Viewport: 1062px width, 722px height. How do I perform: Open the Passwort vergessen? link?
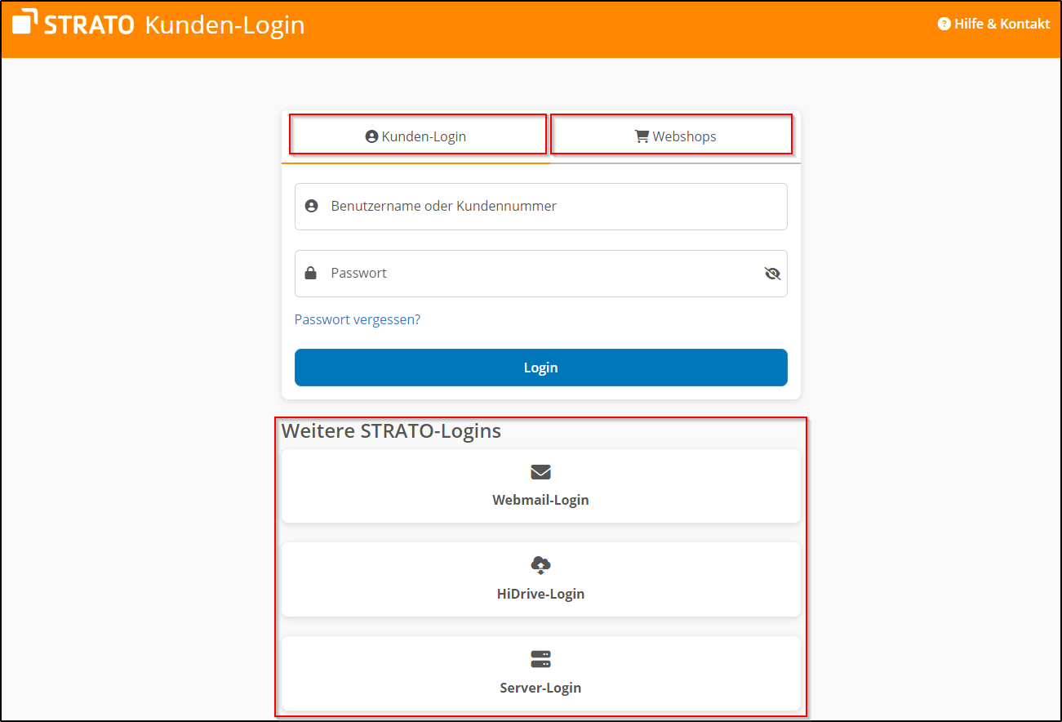358,319
